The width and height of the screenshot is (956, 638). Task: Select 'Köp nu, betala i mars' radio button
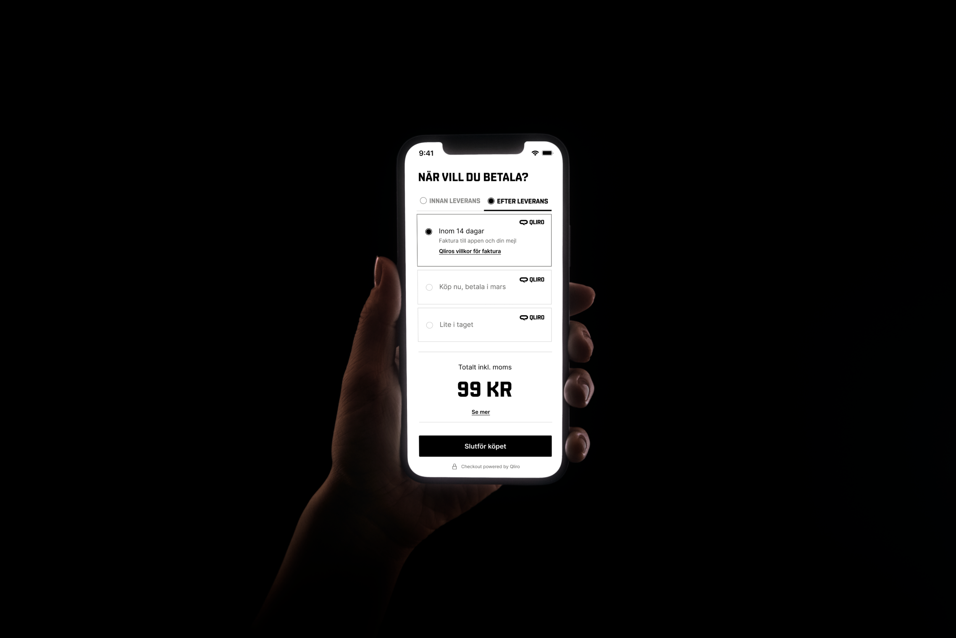[427, 287]
